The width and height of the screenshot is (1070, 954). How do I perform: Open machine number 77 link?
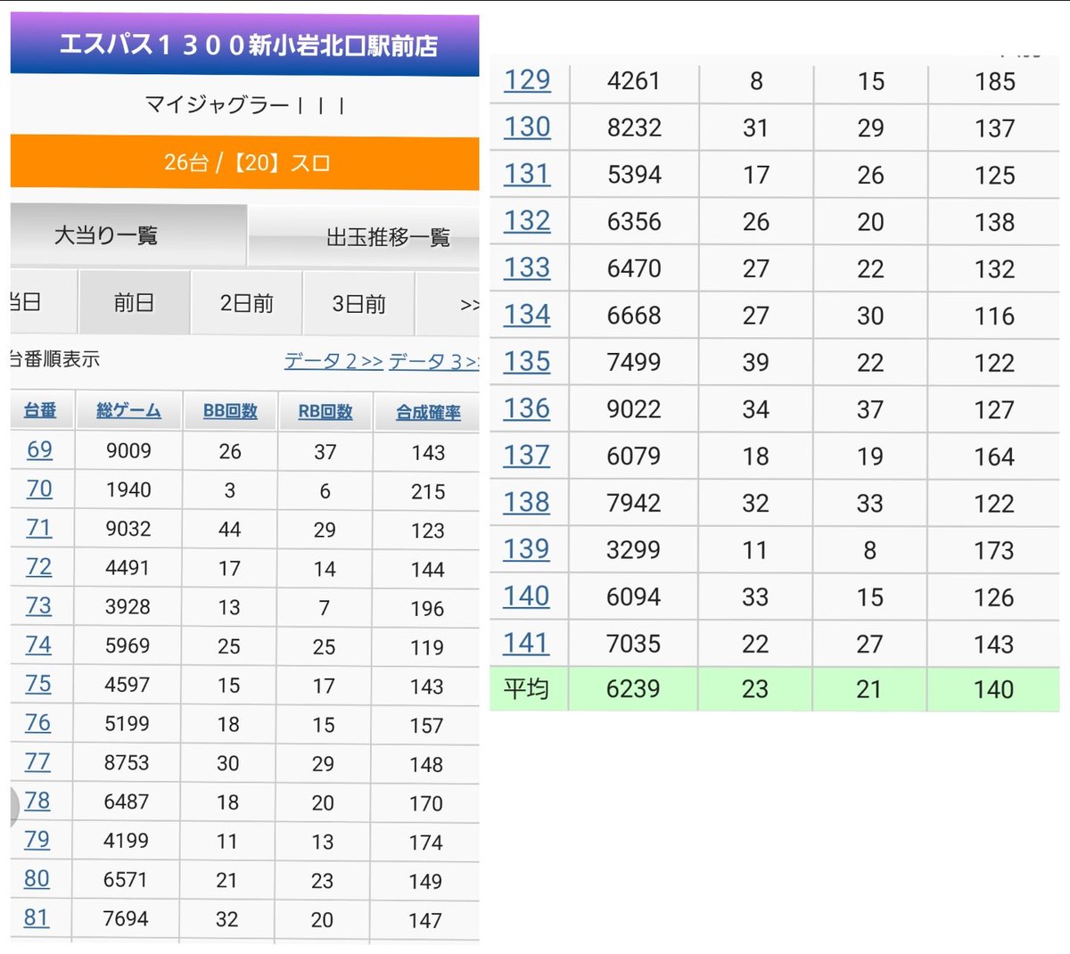37,761
